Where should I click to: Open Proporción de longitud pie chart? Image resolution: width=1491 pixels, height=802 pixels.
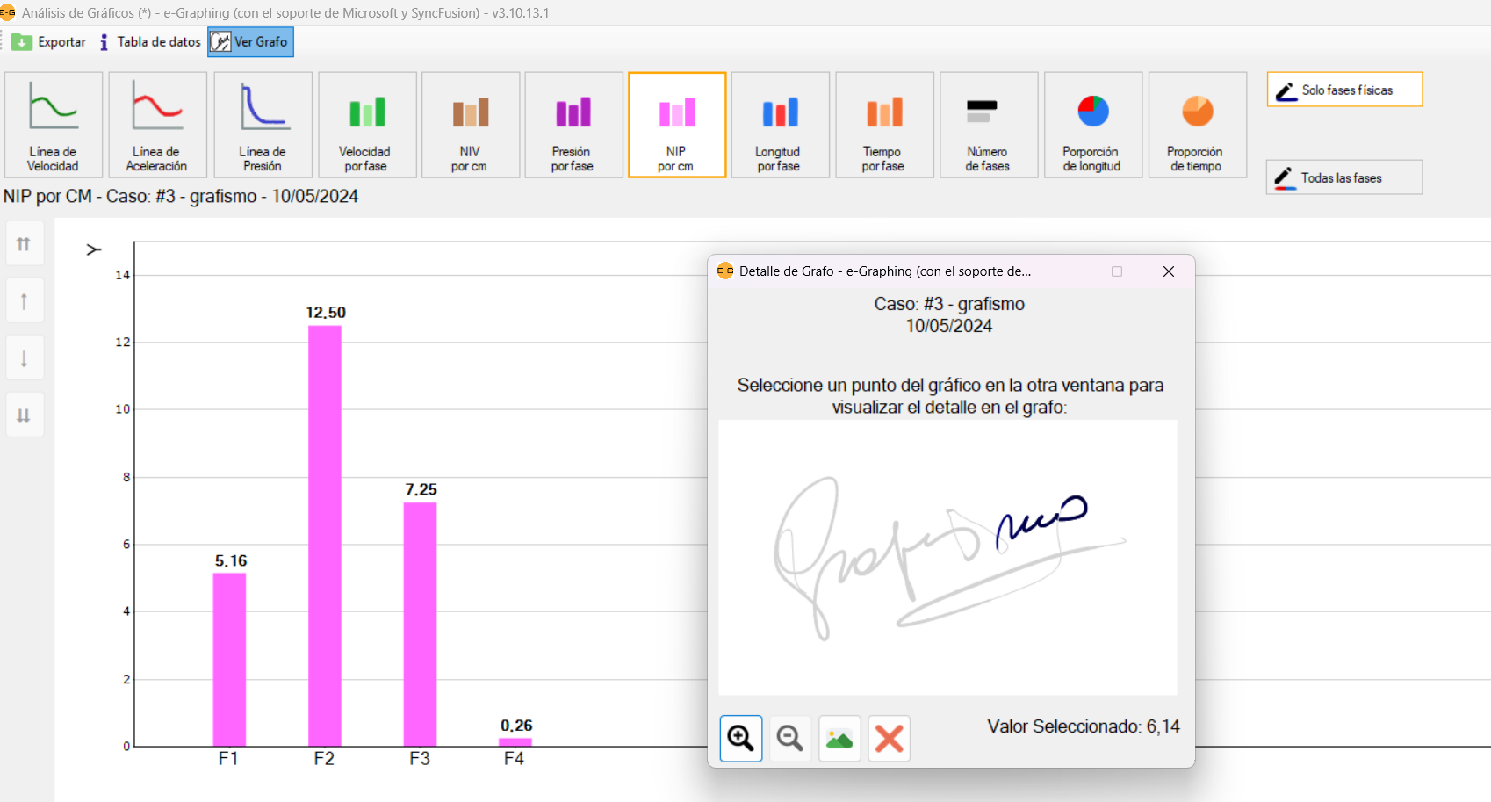(x=1092, y=126)
